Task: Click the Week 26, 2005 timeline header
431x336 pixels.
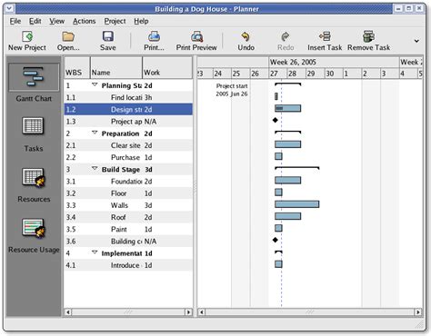Action: (334, 63)
